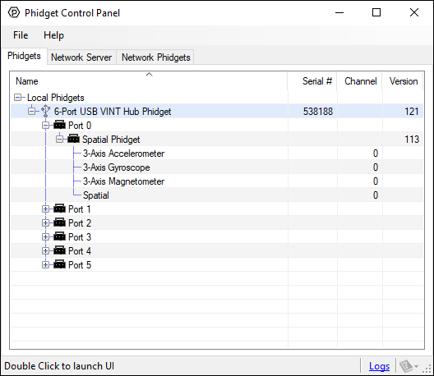Click channel 0 of 3-Axis Gyroscope
The width and height of the screenshot is (434, 376).
(376, 167)
